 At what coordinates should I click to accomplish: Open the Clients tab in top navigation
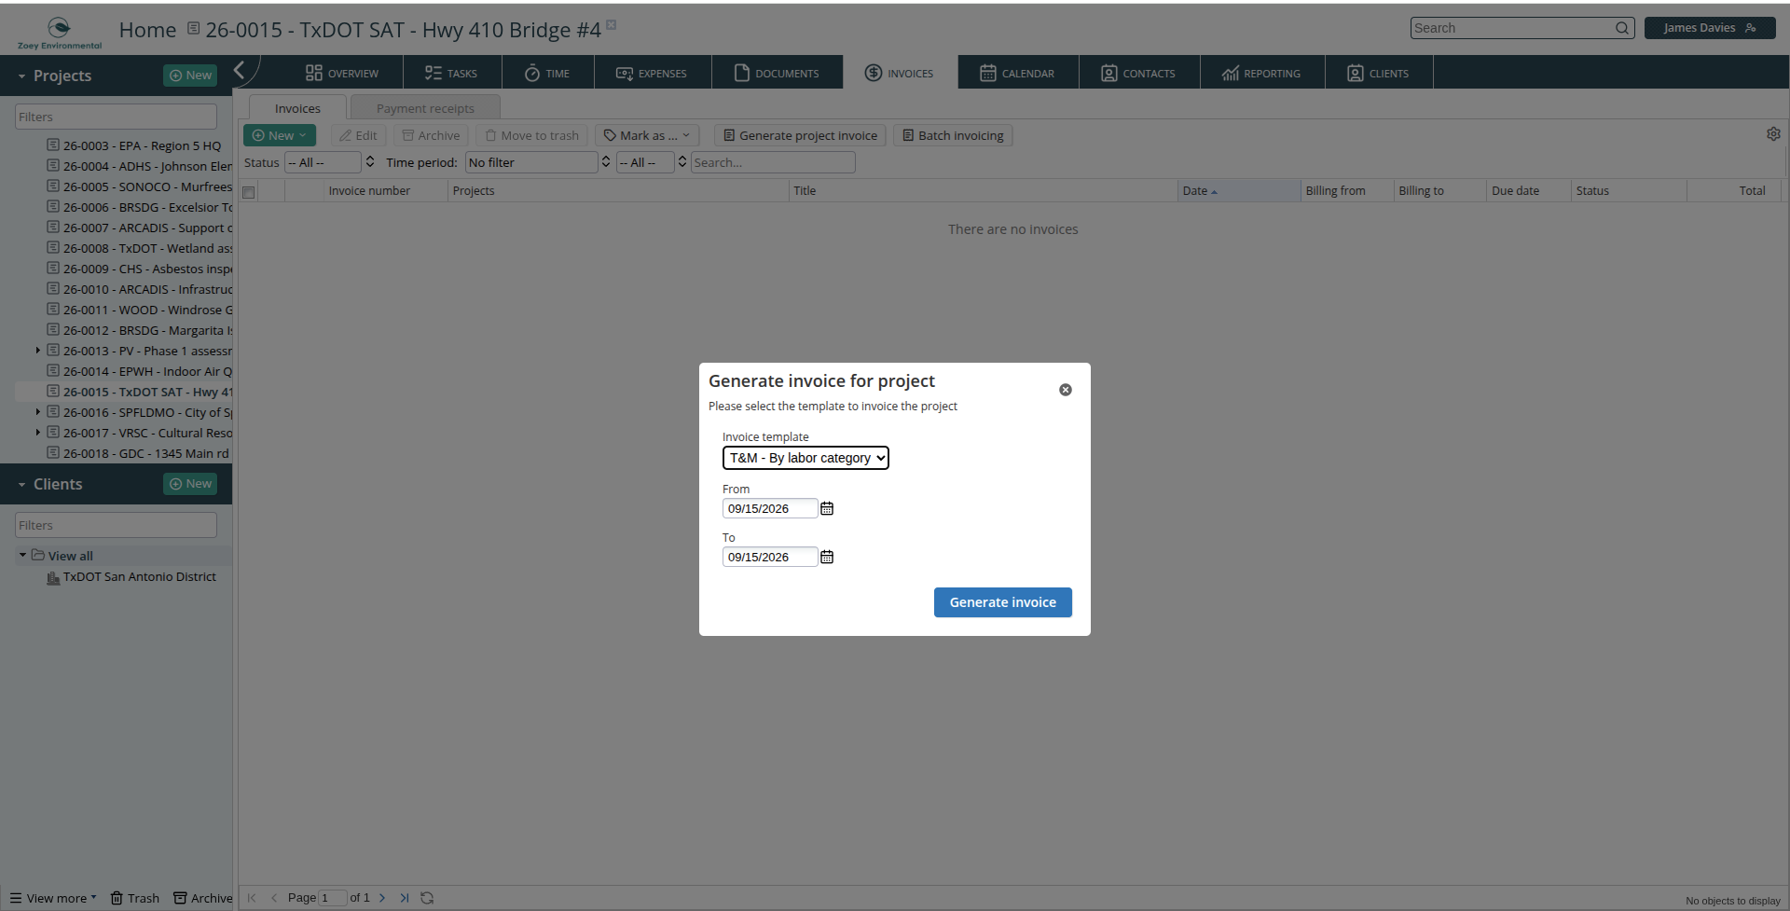(1378, 73)
